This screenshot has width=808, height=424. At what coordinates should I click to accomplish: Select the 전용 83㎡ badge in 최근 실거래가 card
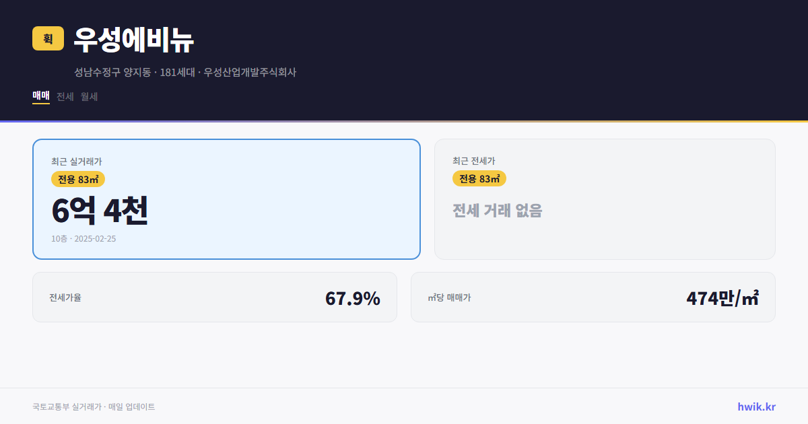point(76,179)
